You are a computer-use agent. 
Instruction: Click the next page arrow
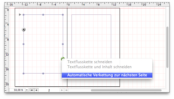pos(62,90)
